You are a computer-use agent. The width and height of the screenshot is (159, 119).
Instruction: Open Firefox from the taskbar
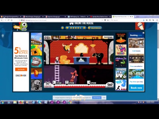pos(21,102)
